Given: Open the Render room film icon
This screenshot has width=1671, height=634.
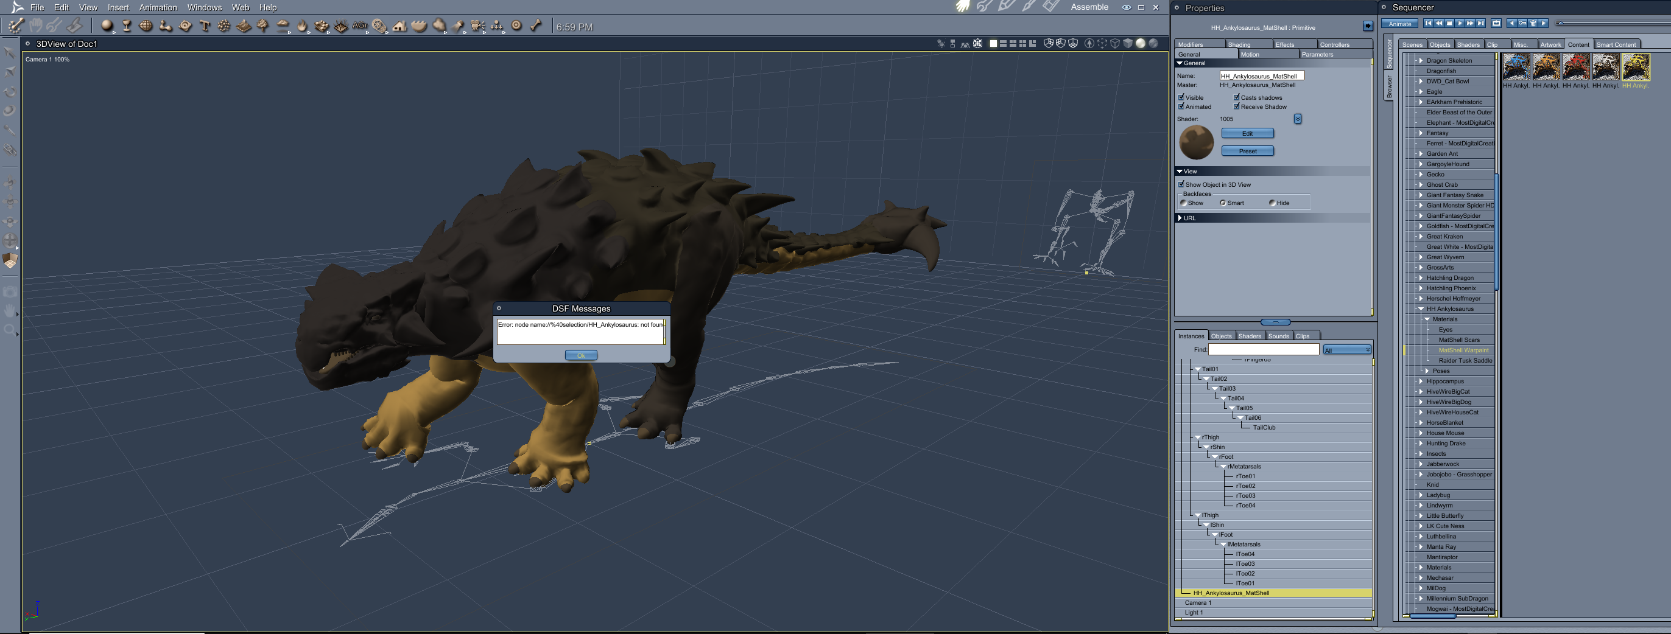Looking at the screenshot, I should [1051, 7].
